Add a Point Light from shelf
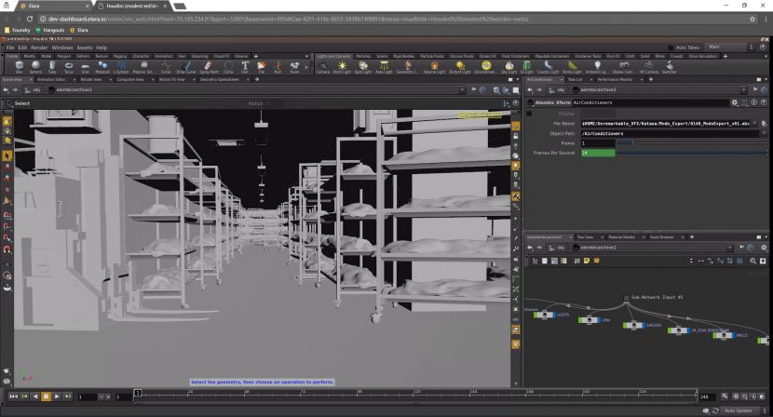The width and height of the screenshot is (773, 417). tap(342, 67)
